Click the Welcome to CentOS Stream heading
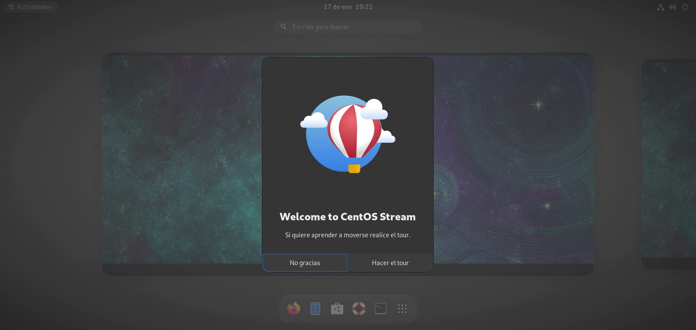 click(x=348, y=217)
